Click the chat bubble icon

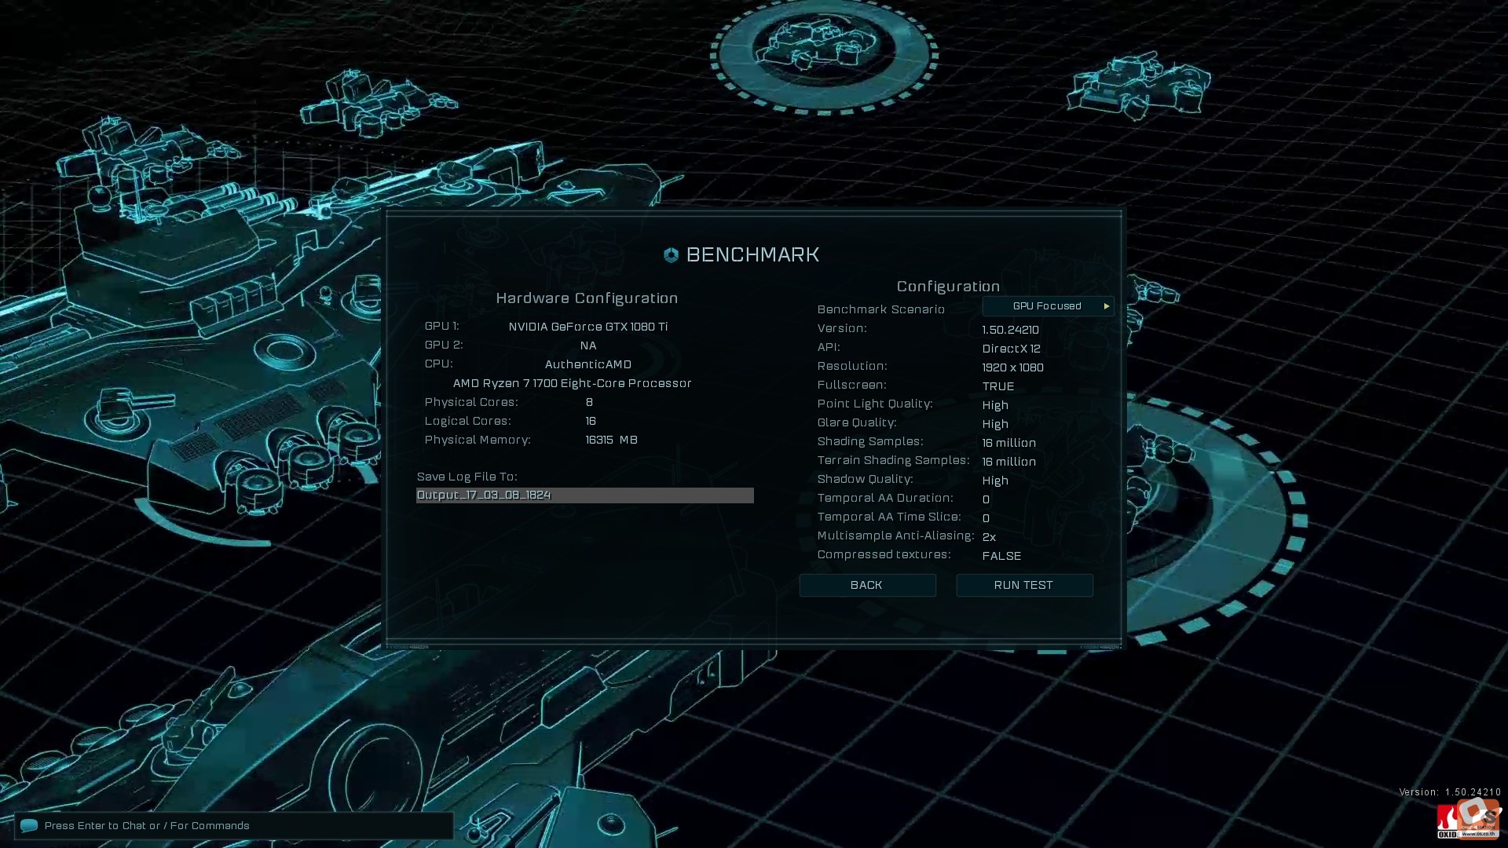[29, 825]
